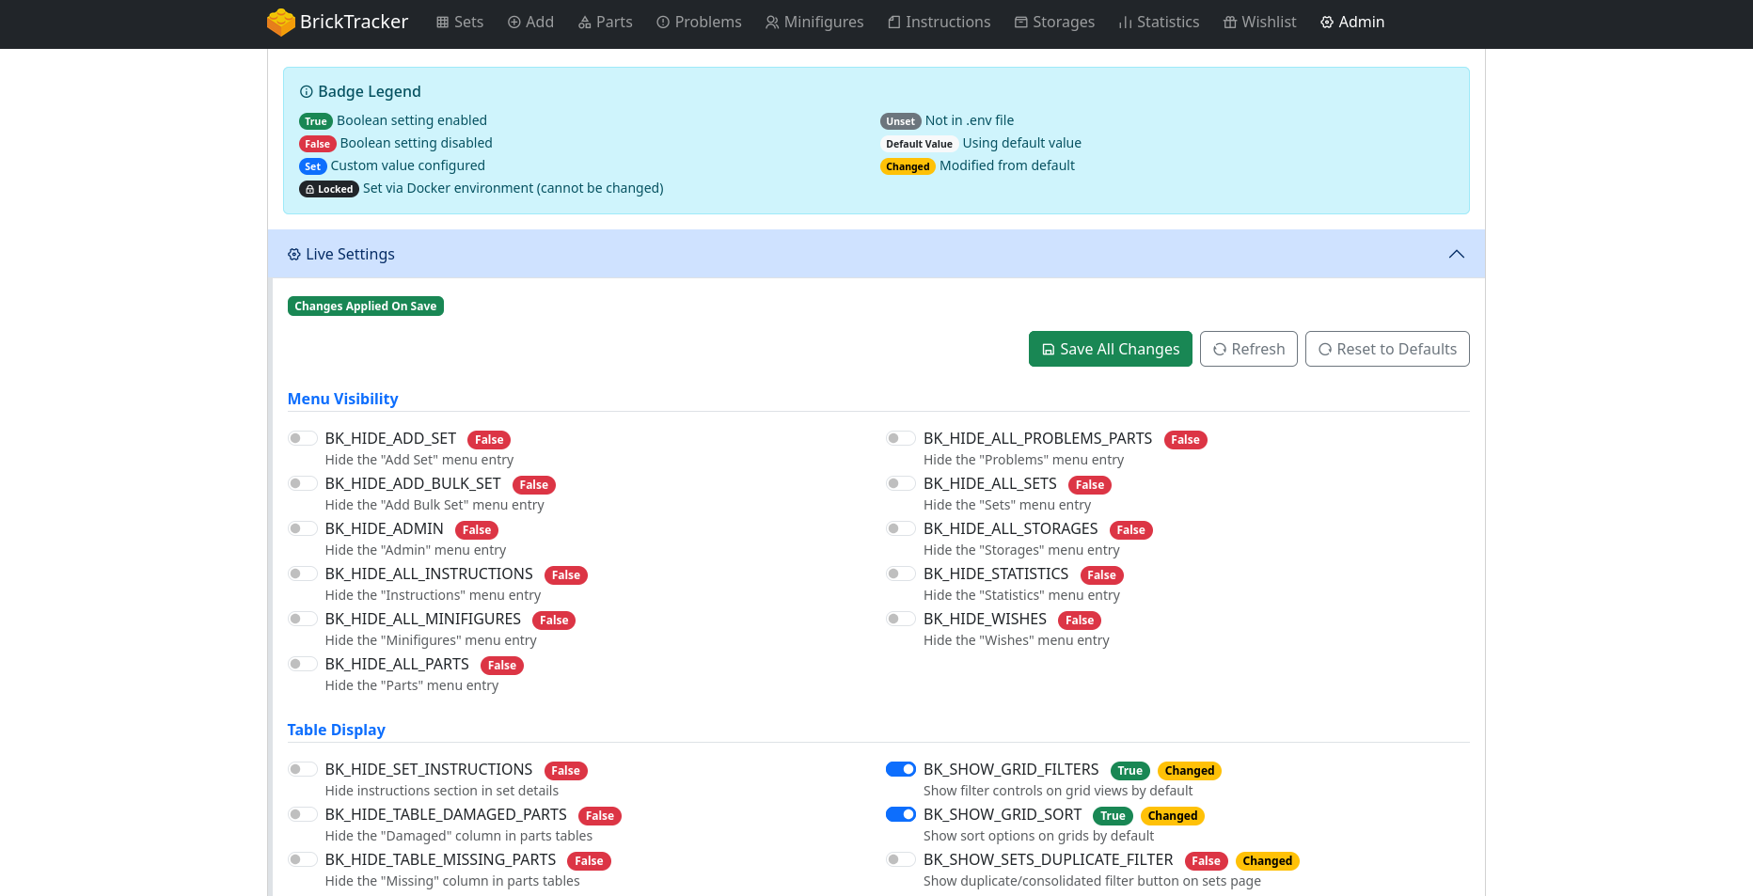Viewport: 1753px width, 896px height.
Task: Click the Add plus-circle icon in navbar
Action: (x=514, y=23)
